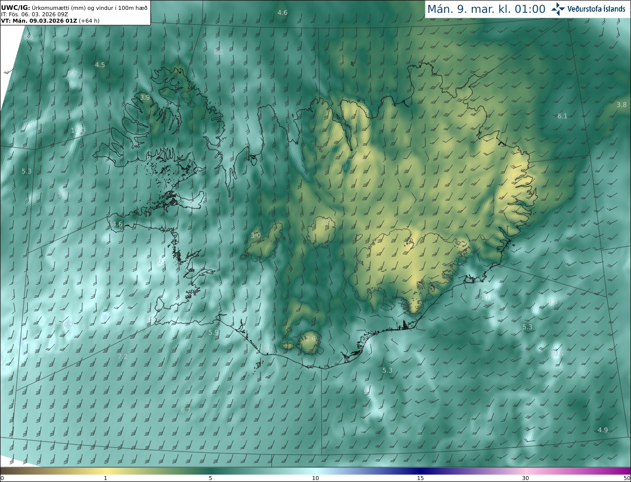The width and height of the screenshot is (631, 482).
Task: Click the 'Veðurstofa Íslands' name text
Action: 596,9
